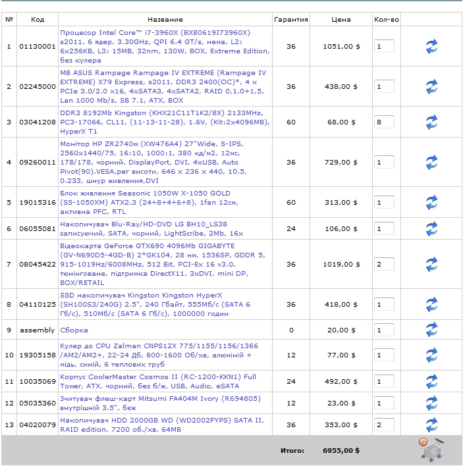This screenshot has height=466, width=465.
Task: Open Відеокарта GeForce GTX690 GIGABYTE link
Action: pos(162,264)
